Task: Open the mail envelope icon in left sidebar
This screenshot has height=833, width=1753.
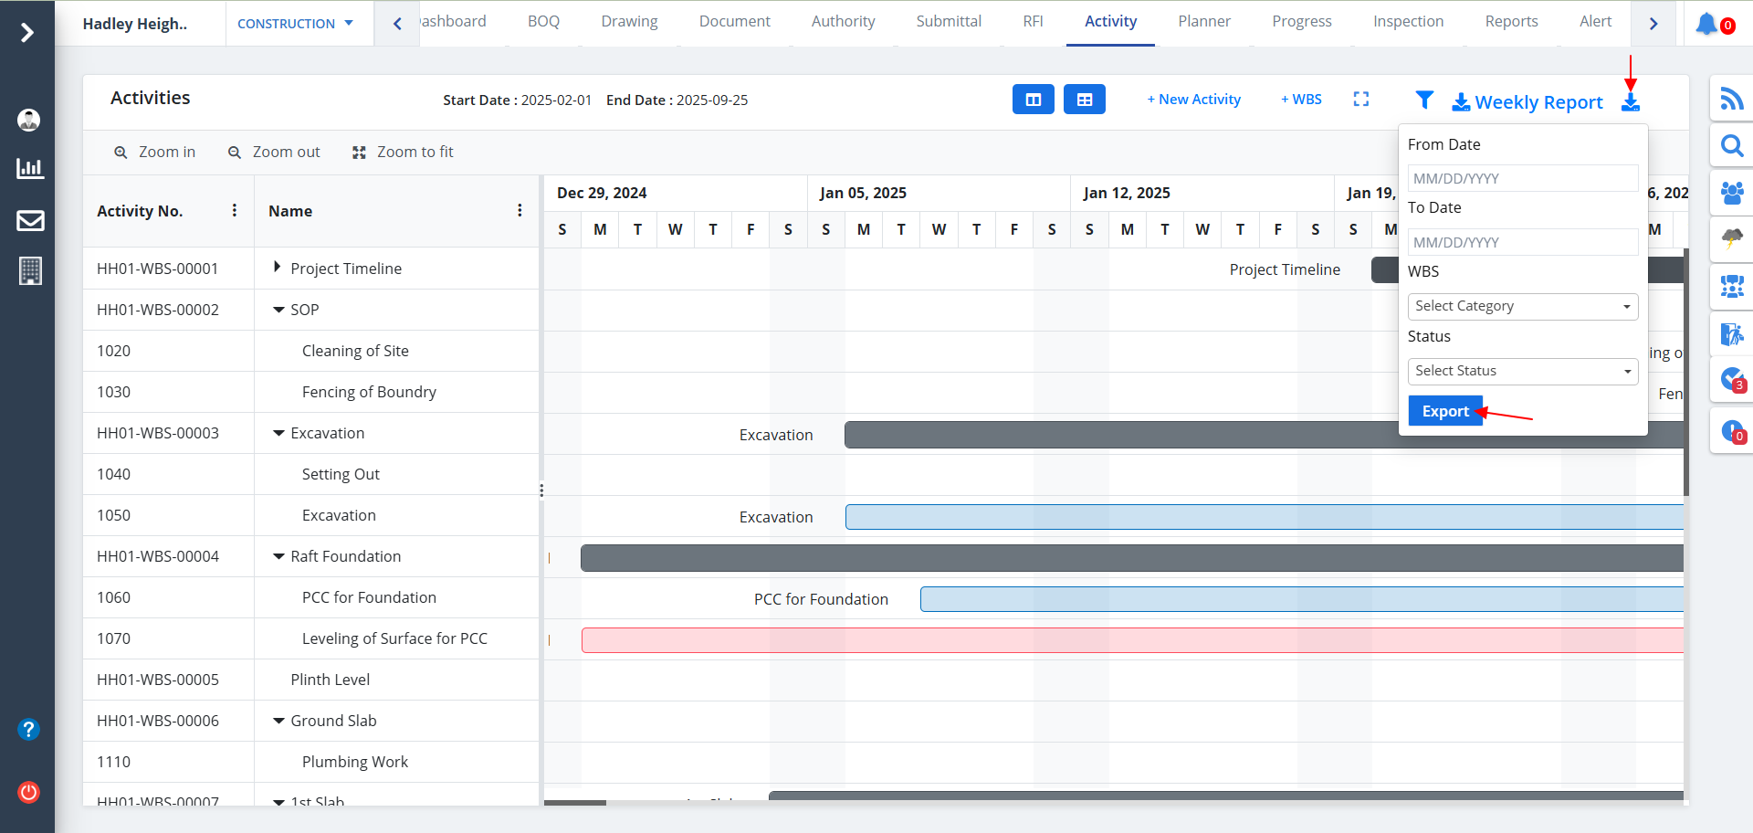Action: tap(30, 220)
